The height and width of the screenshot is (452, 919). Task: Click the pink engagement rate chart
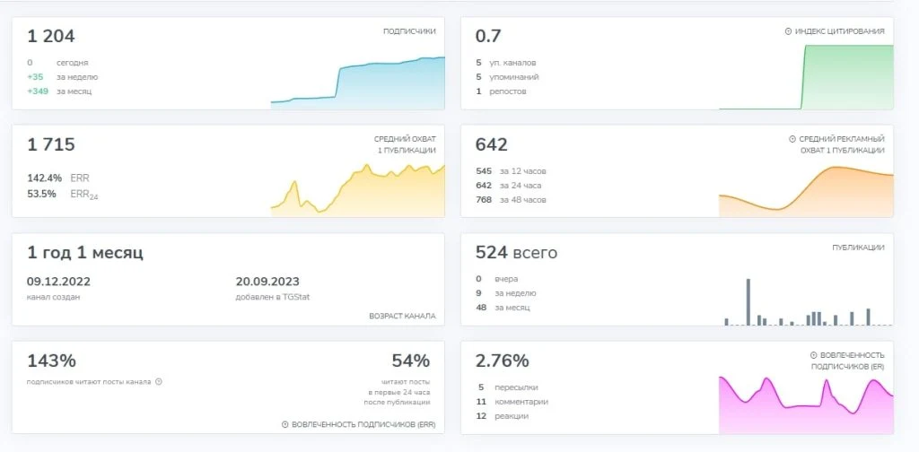(x=806, y=404)
